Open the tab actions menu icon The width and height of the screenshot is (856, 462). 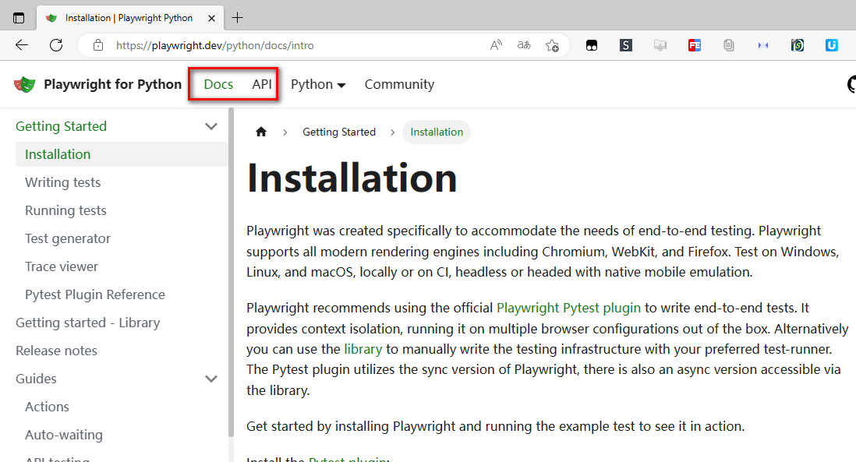point(19,18)
